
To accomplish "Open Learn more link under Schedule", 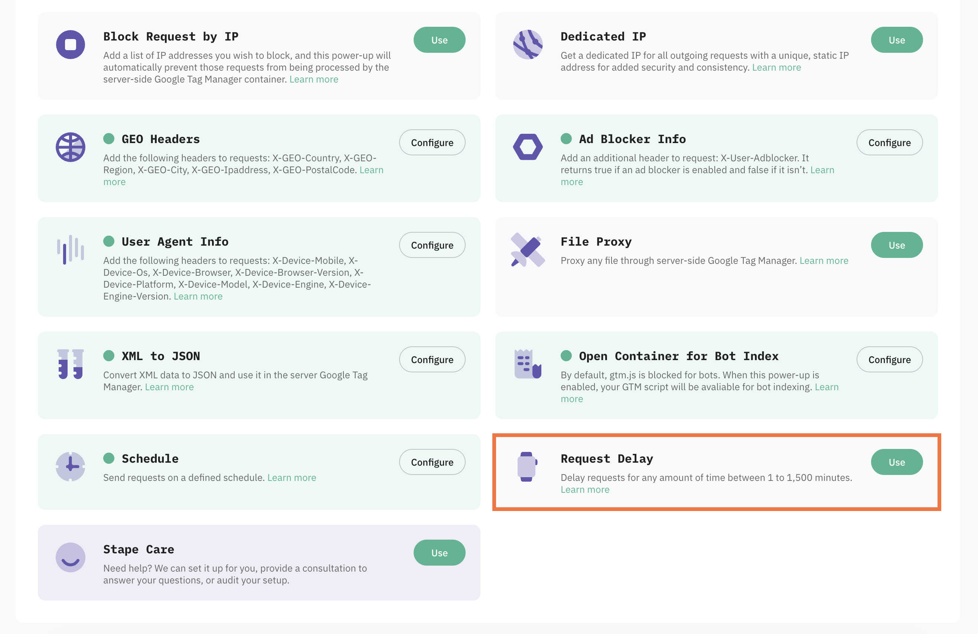I will [x=291, y=477].
